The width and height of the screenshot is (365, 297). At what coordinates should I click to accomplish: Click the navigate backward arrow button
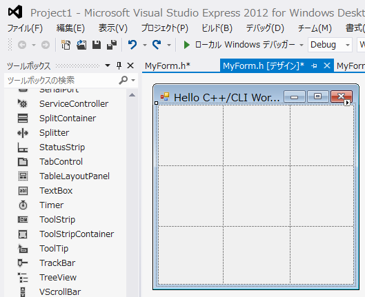click(22, 45)
